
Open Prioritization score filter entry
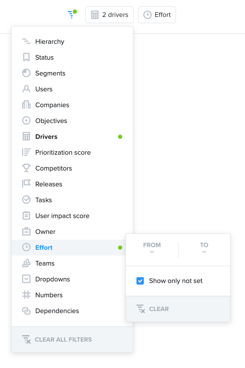(72, 152)
